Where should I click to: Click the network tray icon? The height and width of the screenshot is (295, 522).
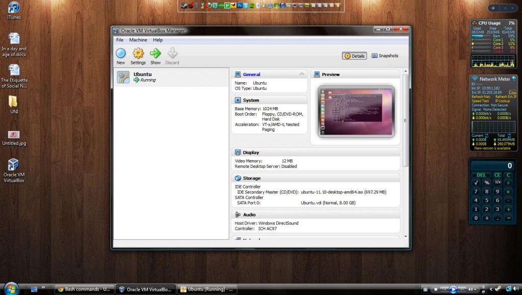[x=509, y=289]
